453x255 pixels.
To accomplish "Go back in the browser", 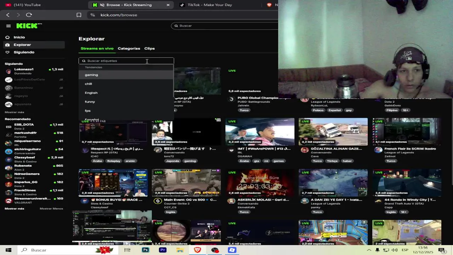I will (8, 15).
